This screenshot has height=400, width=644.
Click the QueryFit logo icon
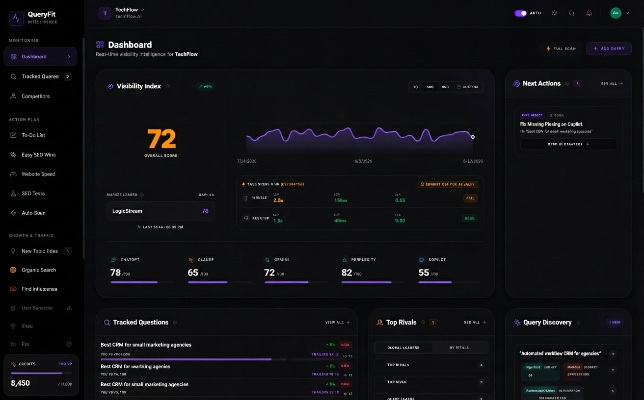tap(16, 18)
